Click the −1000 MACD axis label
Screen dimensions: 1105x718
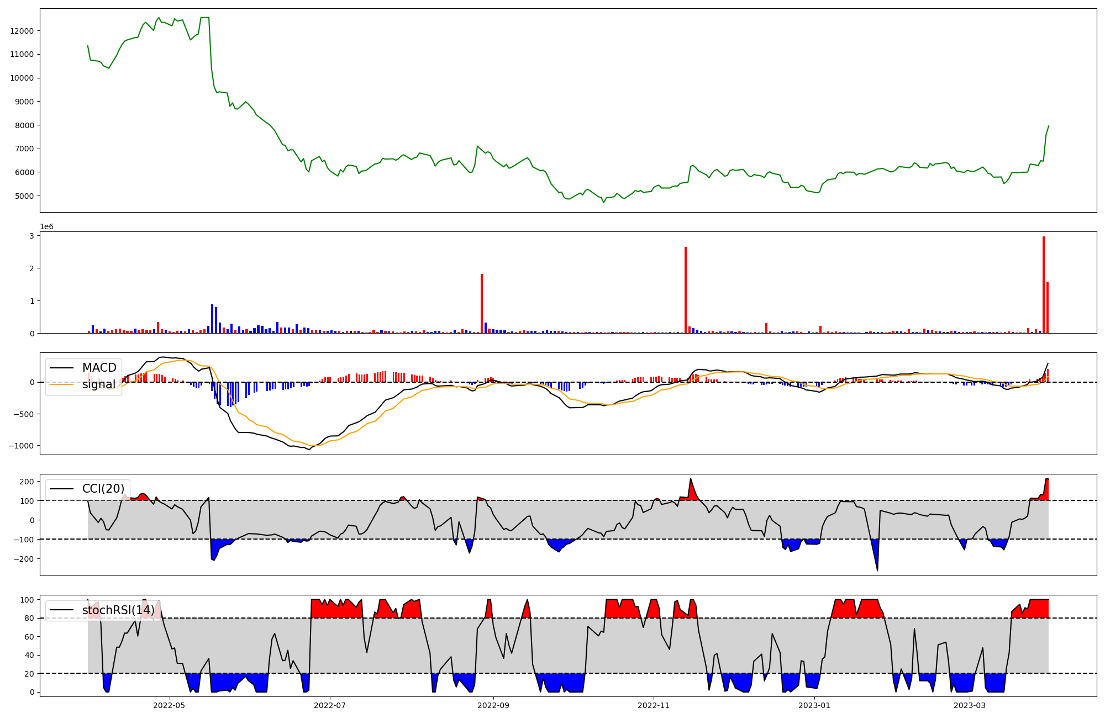(x=21, y=446)
